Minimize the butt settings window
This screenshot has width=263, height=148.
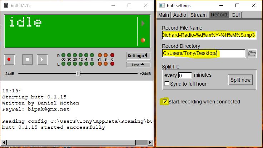(x=221, y=5)
